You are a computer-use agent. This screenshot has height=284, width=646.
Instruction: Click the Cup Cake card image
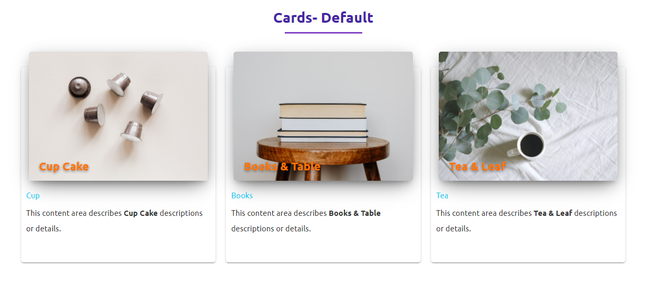(x=118, y=116)
